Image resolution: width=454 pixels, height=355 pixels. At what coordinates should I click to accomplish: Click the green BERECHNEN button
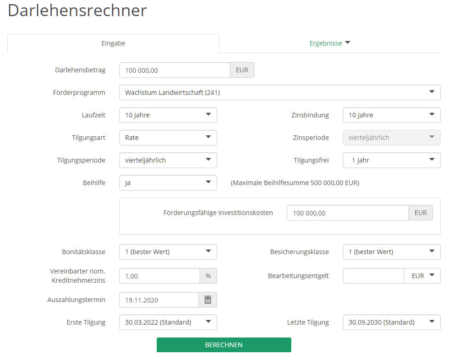(x=224, y=344)
